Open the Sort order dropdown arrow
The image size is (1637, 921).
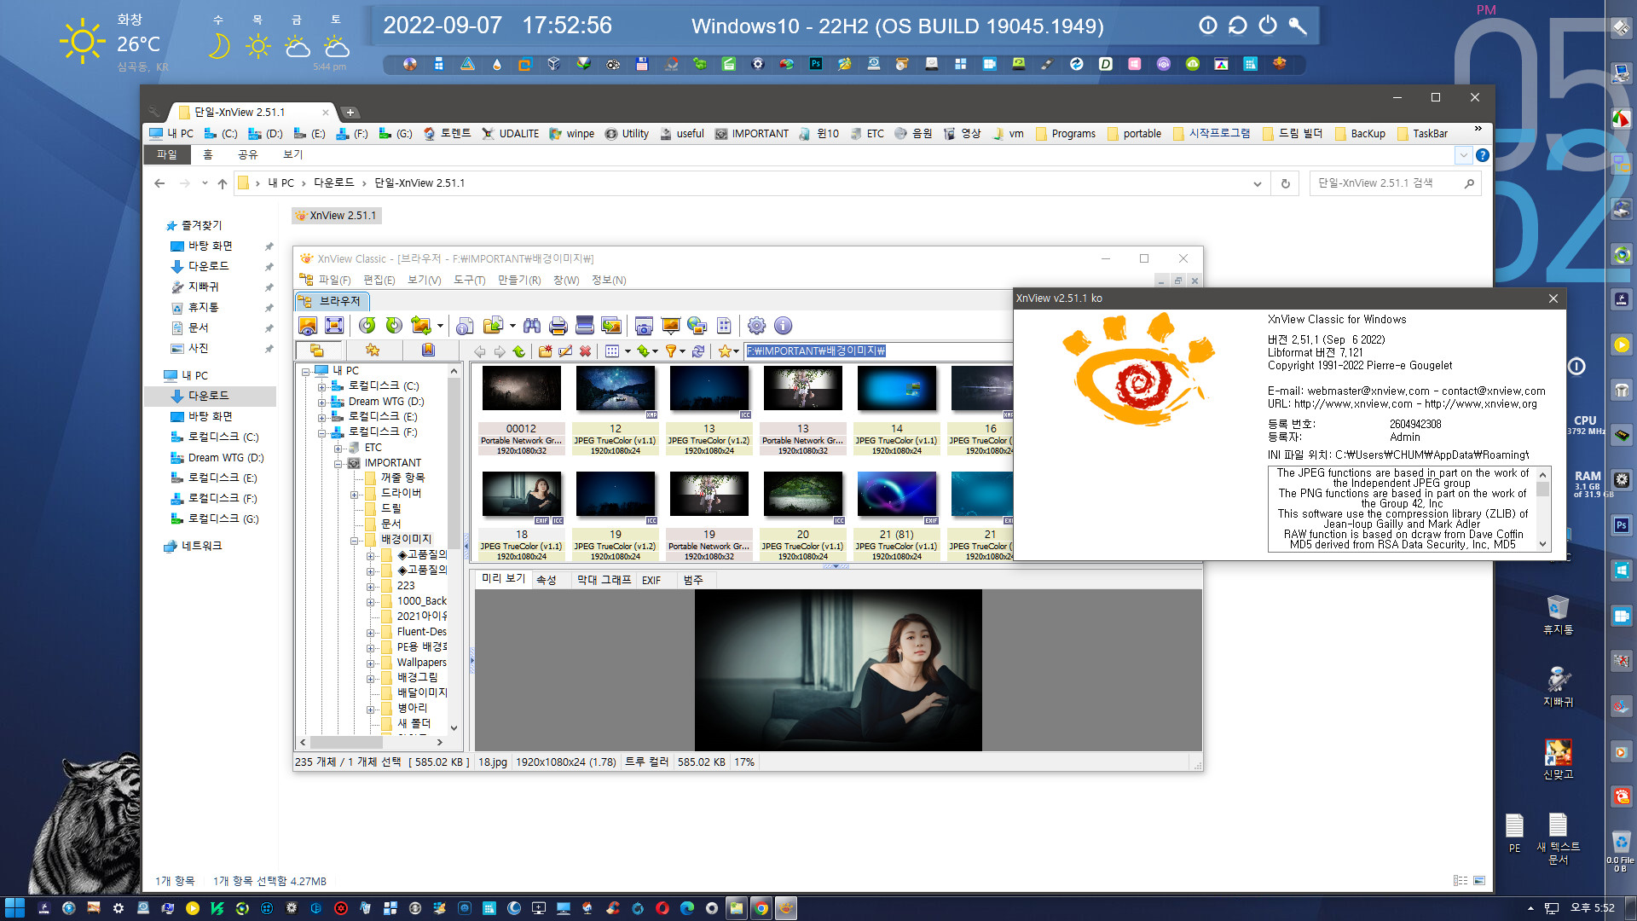(x=655, y=351)
